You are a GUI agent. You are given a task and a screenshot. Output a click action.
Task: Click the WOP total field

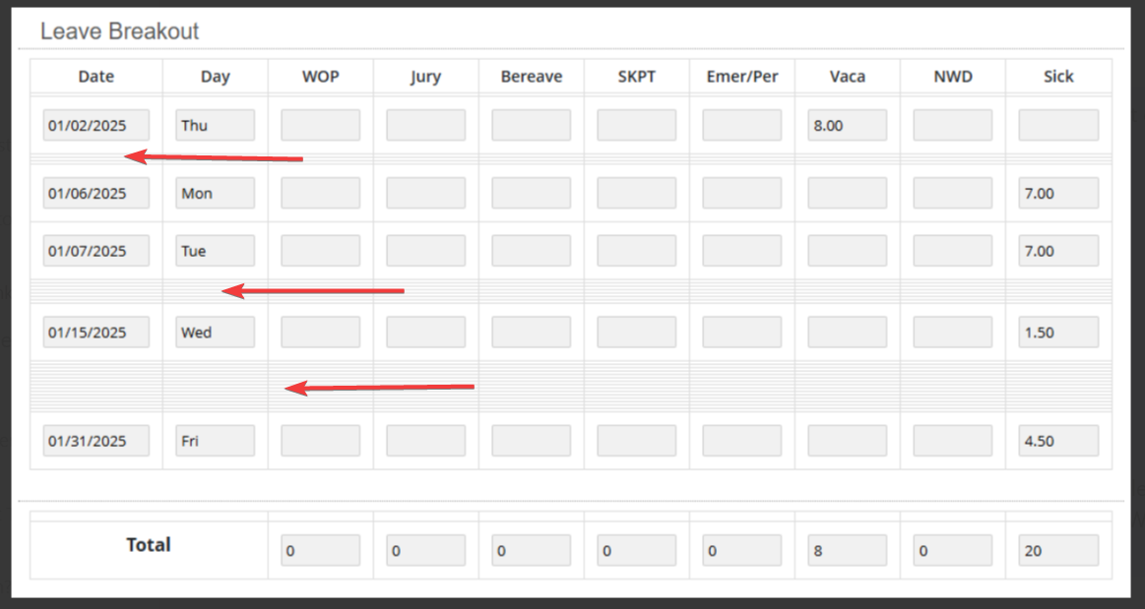click(x=321, y=551)
